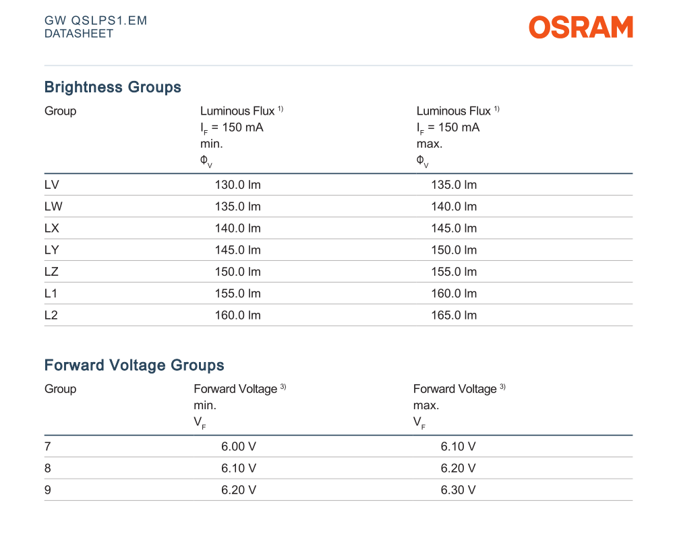Click L2 minimum flux 160.0 lm
This screenshot has width=675, height=538.
point(237,315)
